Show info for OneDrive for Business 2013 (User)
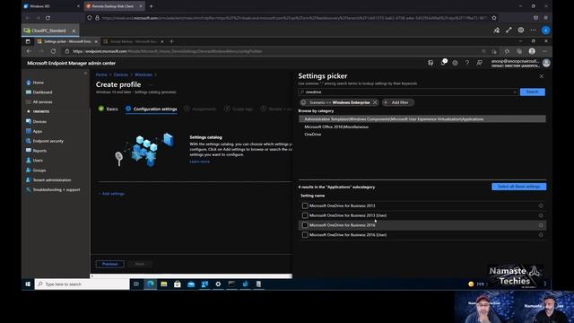 541,215
